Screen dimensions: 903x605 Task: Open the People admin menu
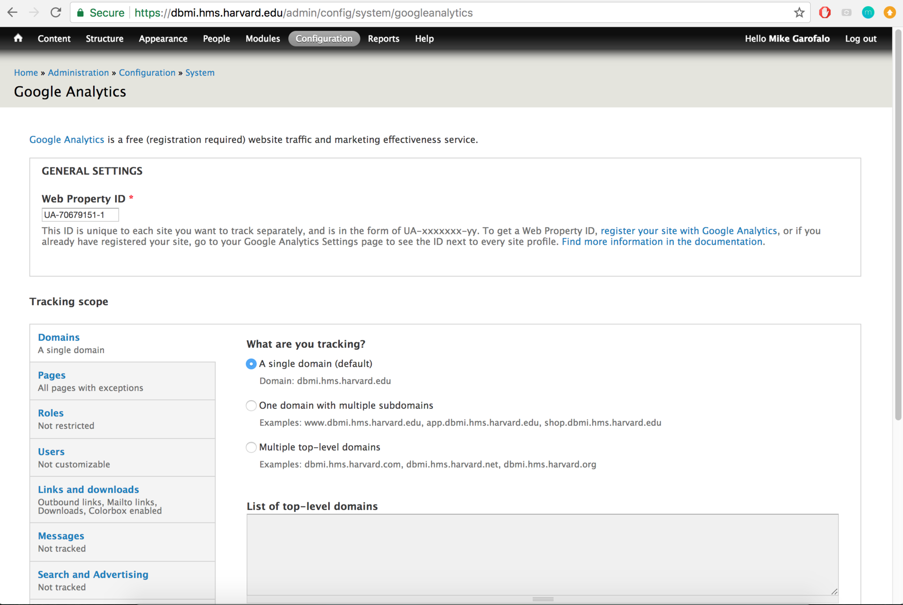coord(217,39)
